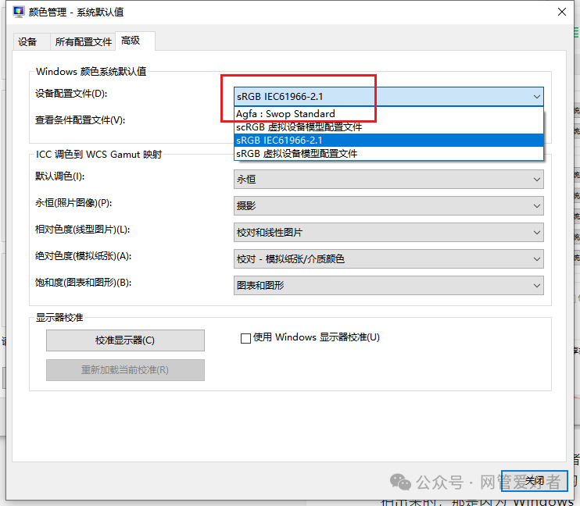Select the 高级 tab

(x=130, y=41)
